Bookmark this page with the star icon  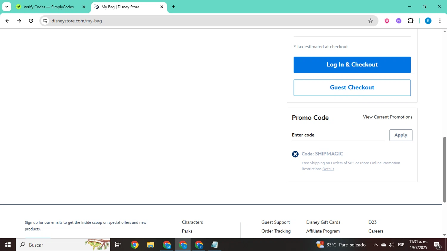(370, 21)
